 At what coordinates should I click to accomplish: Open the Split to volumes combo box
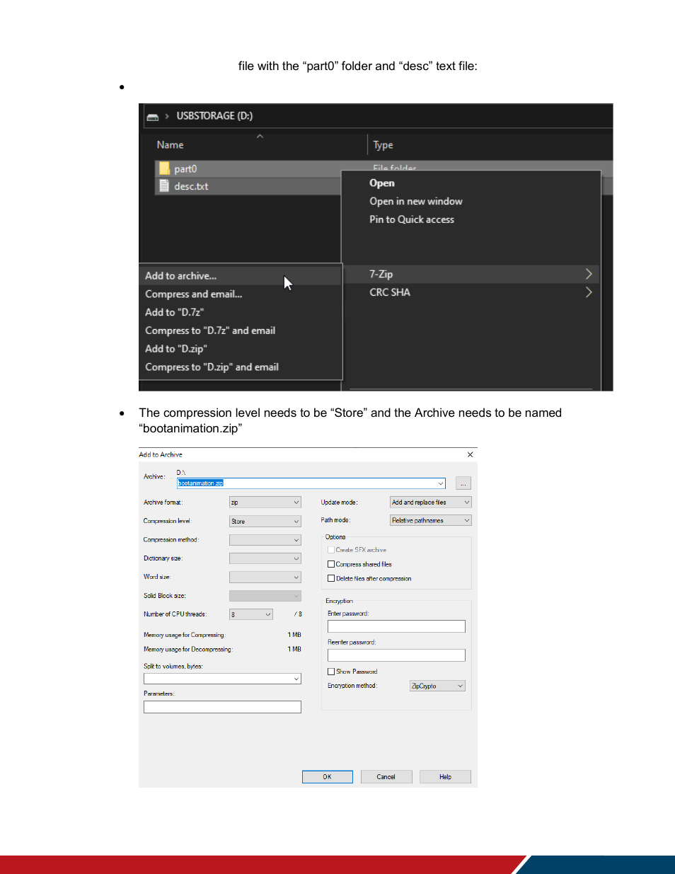(222, 679)
